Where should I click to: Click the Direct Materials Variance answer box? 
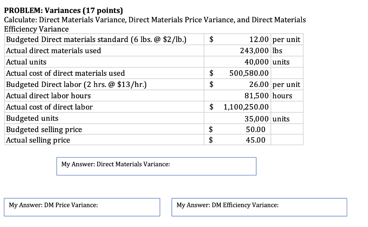click(x=156, y=166)
